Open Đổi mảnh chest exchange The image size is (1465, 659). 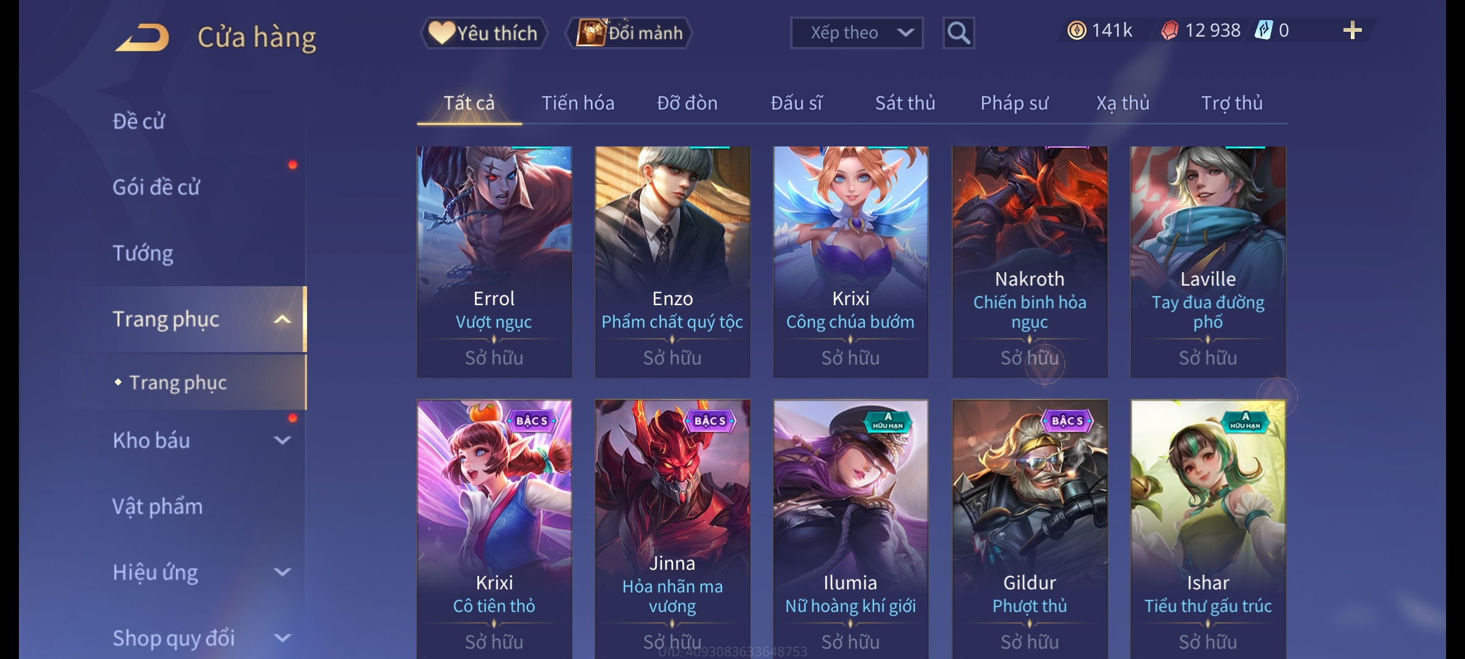click(x=629, y=33)
